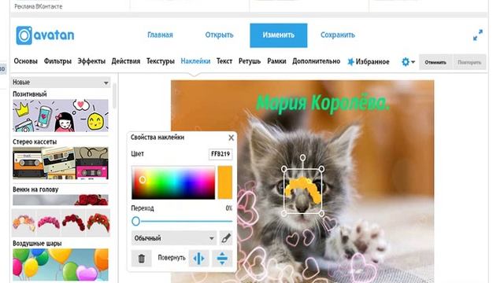This screenshot has height=283, width=504.
Task: Click the Воздушные шары category label
Action: 37,243
